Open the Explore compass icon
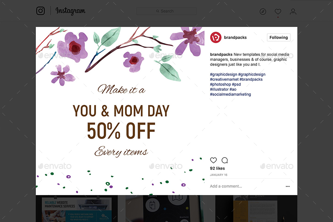The image size is (333, 222). click(263, 11)
